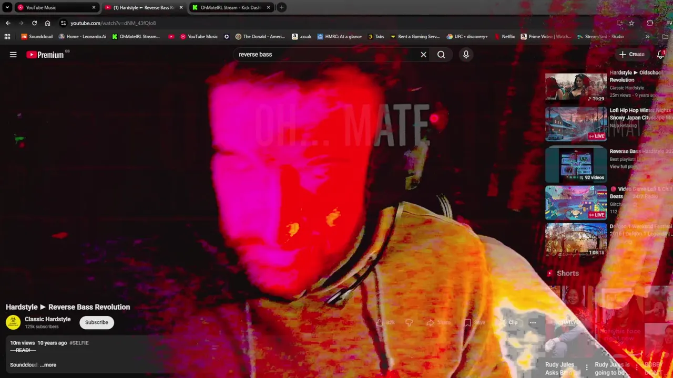The image size is (673, 378).
Task: Click the Create button
Action: 631,55
